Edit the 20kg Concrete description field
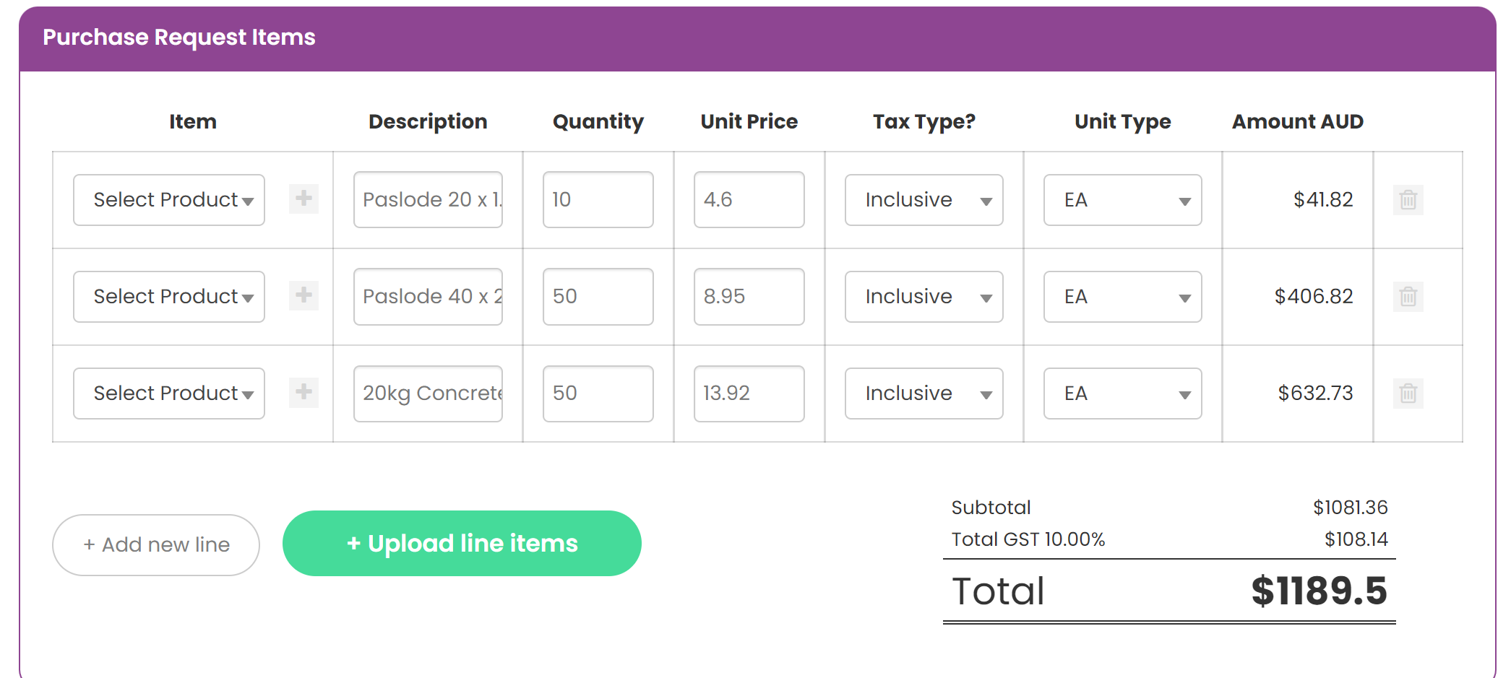1511x678 pixels. 428,394
